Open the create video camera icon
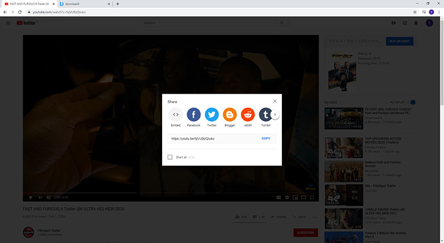 393,23
